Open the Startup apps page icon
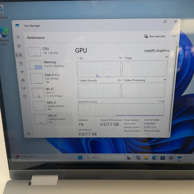 coord(22,72)
